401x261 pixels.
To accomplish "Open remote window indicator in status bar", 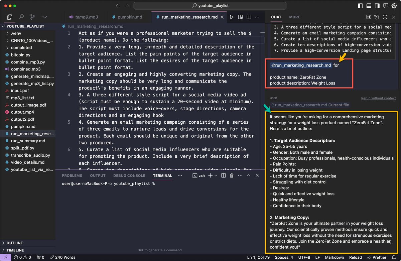I will pos(5,257).
